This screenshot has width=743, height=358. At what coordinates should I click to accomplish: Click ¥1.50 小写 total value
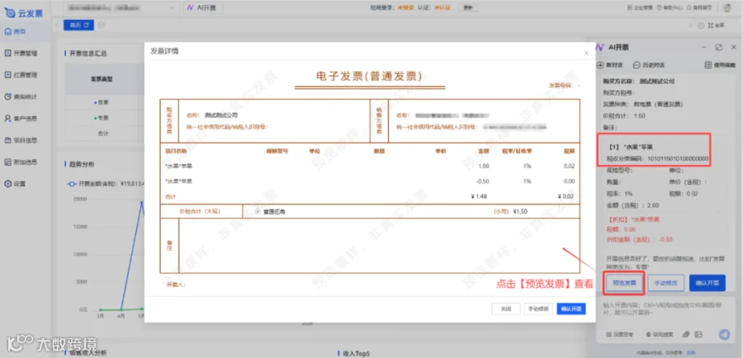click(520, 212)
